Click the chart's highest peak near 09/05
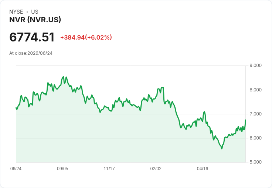This screenshot has width=272, height=188. coord(63,77)
